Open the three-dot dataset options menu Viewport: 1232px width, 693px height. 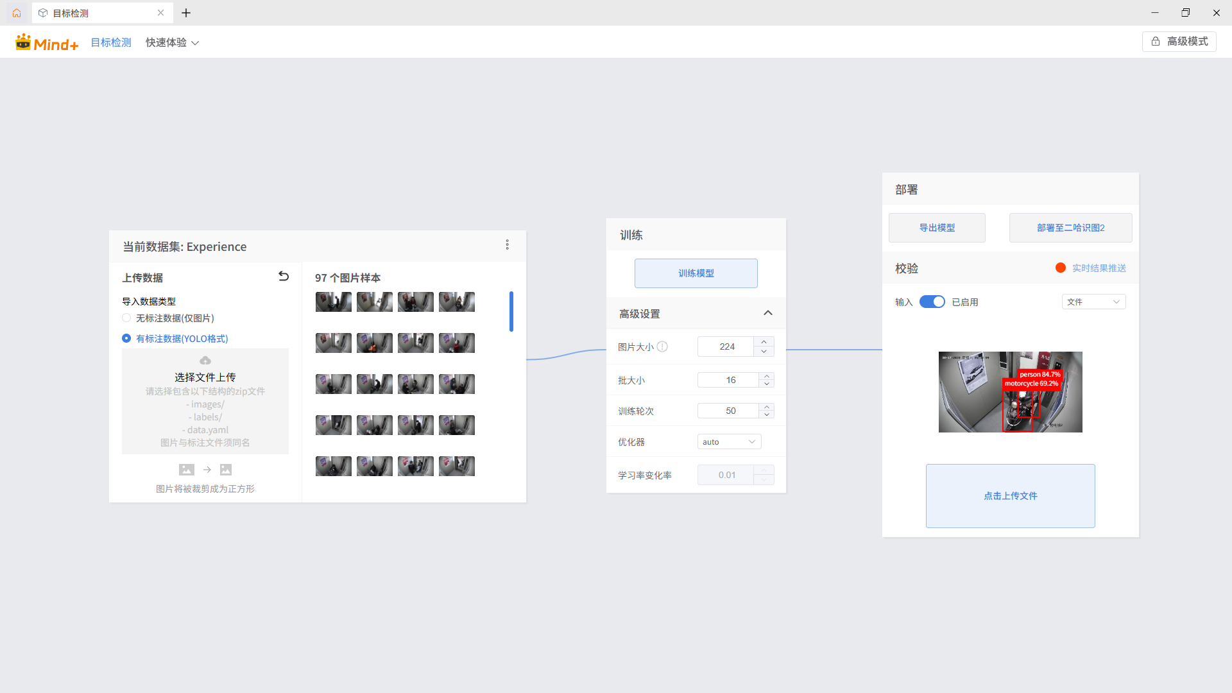507,245
